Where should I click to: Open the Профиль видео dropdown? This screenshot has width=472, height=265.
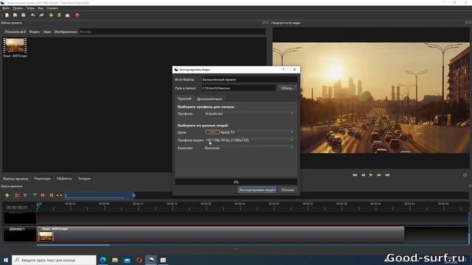[x=249, y=140]
